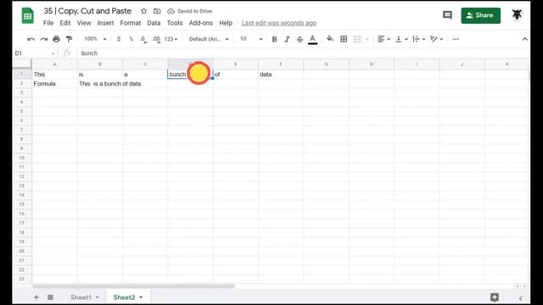Screen dimensions: 543x305
Task: Select cell containing Formula
Action: [54, 84]
